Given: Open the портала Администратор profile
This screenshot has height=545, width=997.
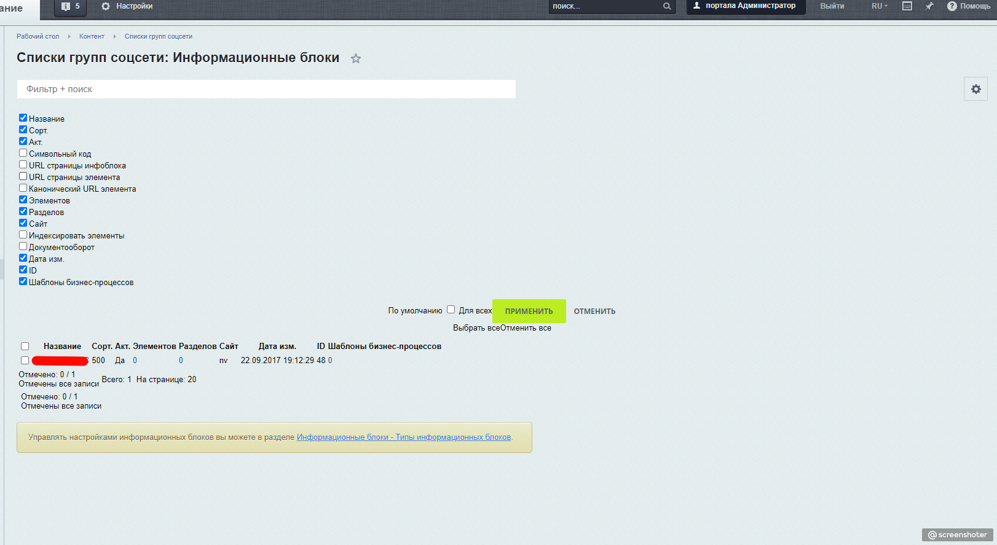Looking at the screenshot, I should pyautogui.click(x=745, y=6).
